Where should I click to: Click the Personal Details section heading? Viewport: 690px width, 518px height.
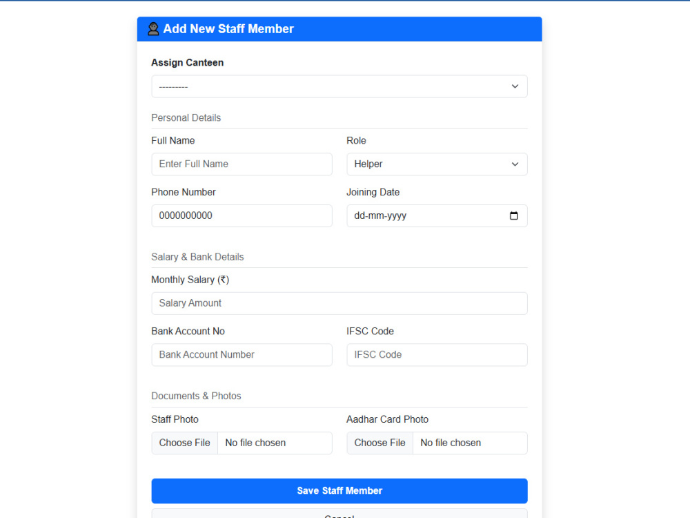186,117
